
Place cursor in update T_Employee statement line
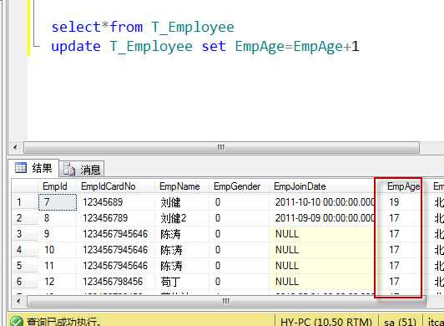tap(205, 47)
